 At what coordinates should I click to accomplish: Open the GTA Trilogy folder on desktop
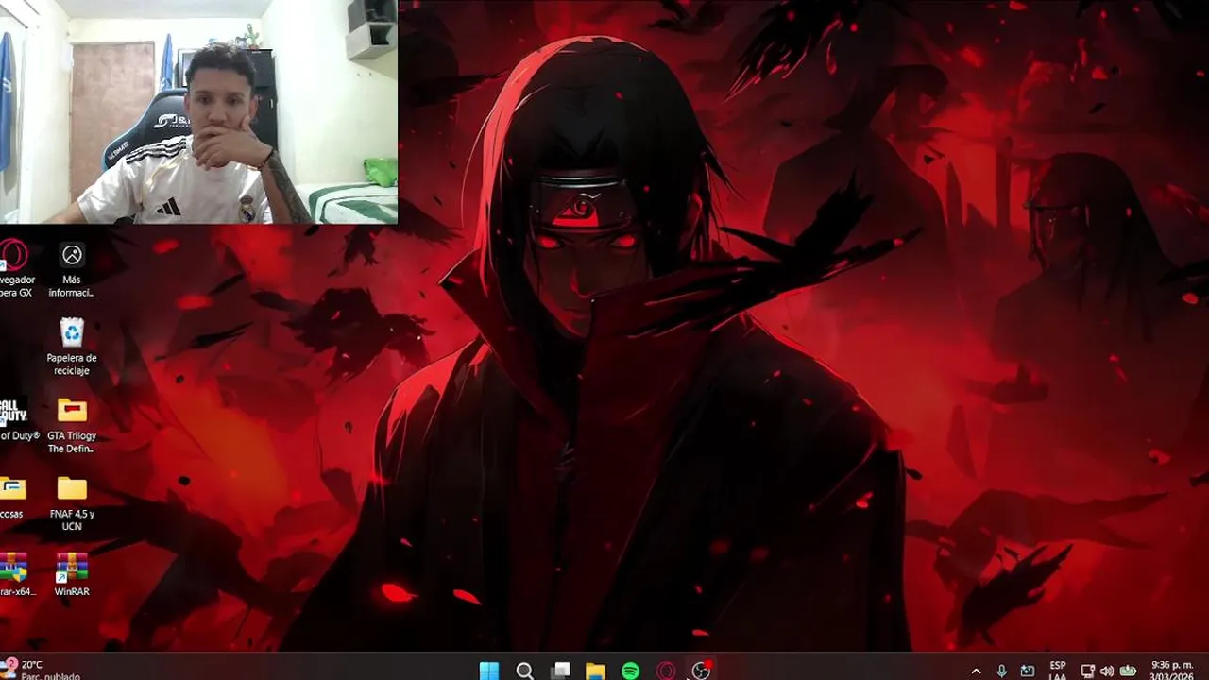(72, 425)
